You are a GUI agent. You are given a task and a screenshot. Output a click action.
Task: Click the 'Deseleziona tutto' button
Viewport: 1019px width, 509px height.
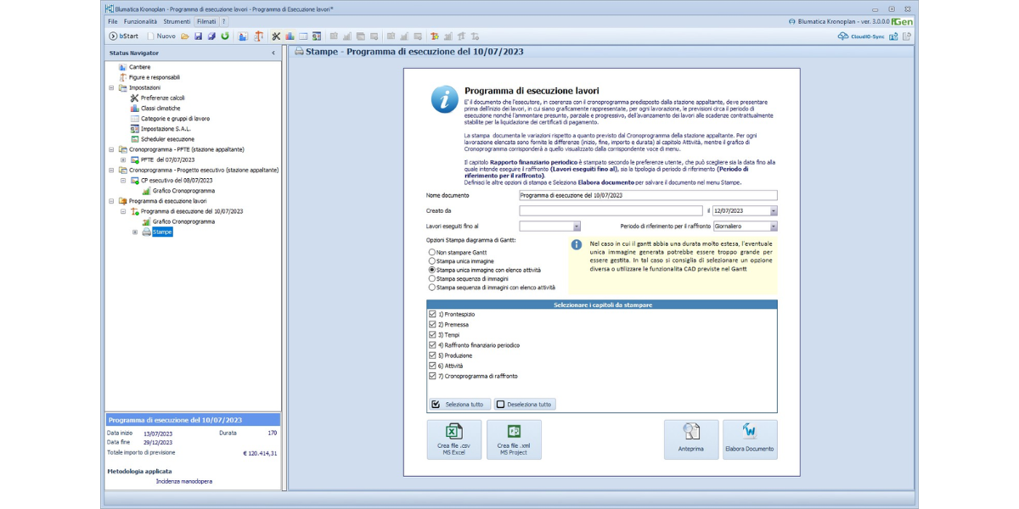click(525, 405)
